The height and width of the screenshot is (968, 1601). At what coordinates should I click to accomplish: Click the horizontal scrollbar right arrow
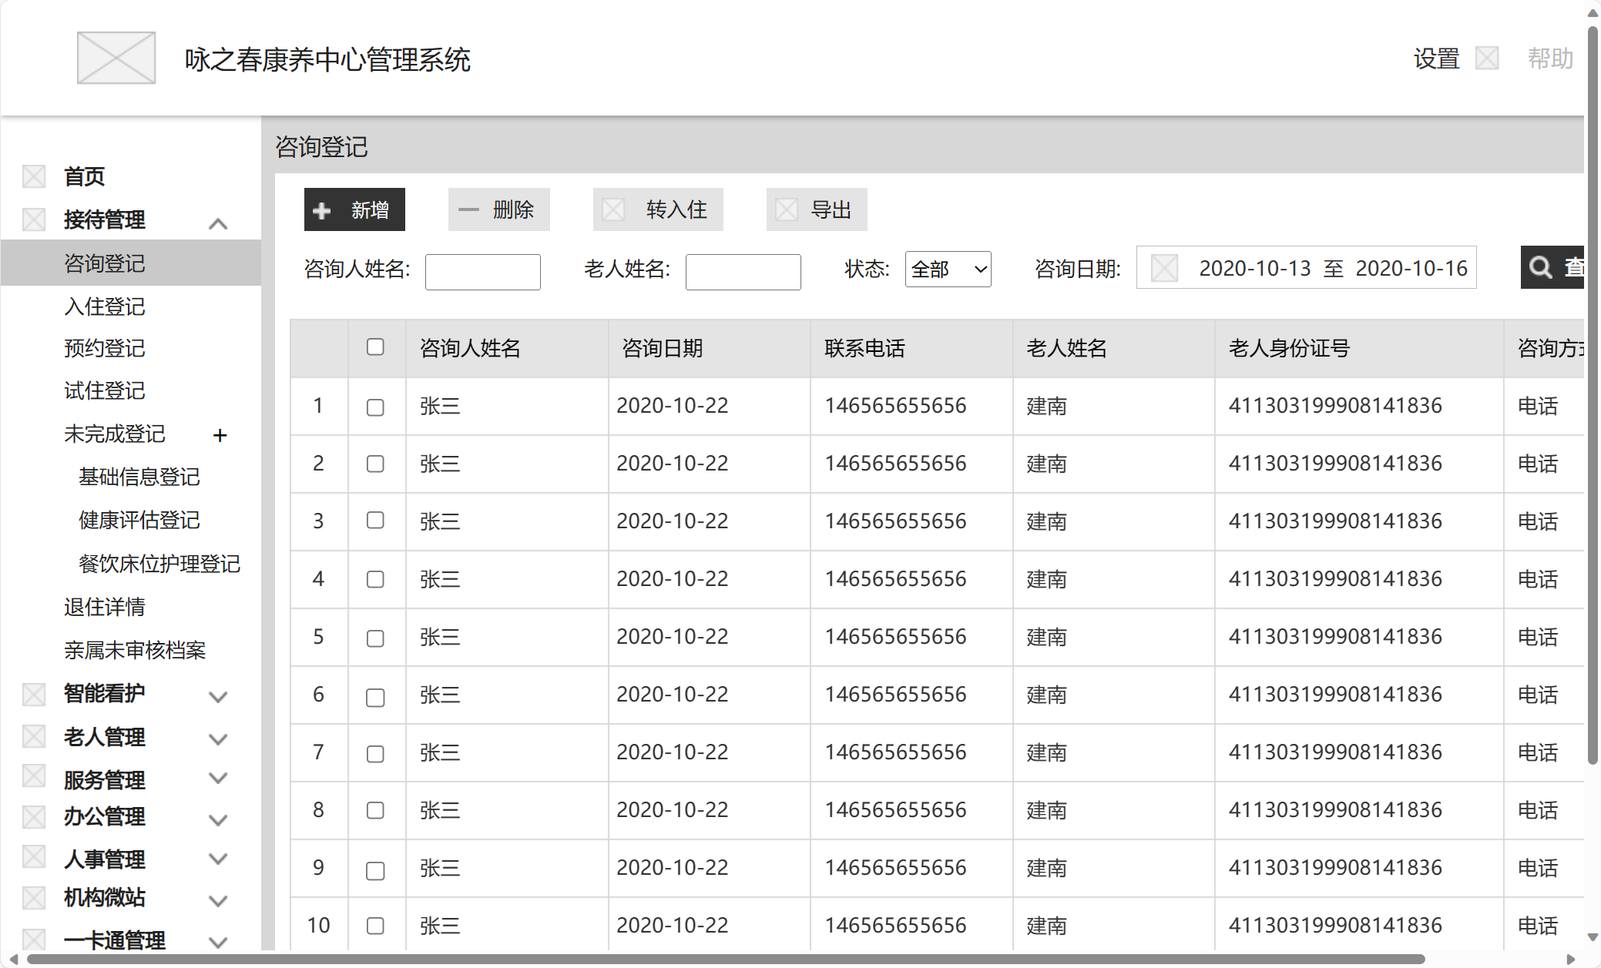[1571, 959]
